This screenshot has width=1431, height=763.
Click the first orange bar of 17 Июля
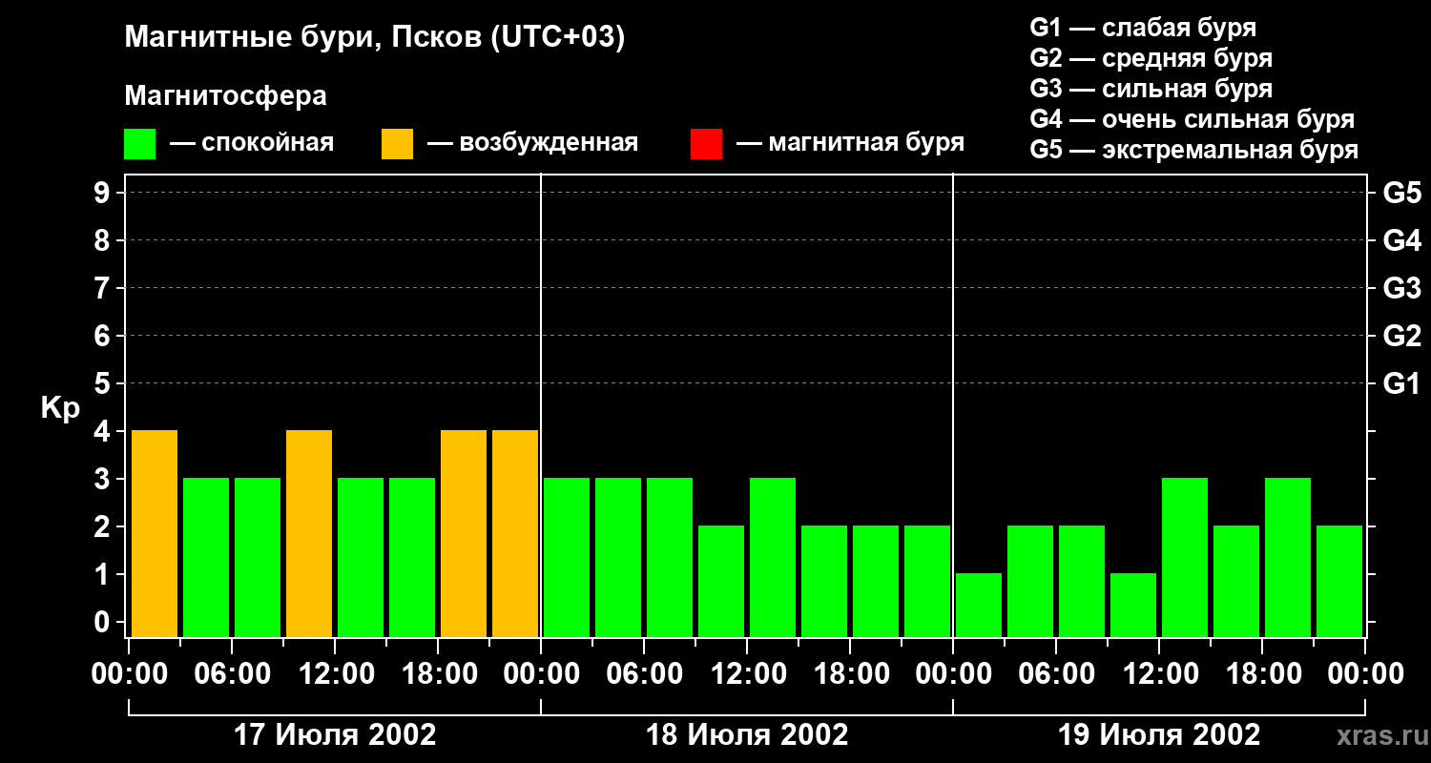[155, 533]
